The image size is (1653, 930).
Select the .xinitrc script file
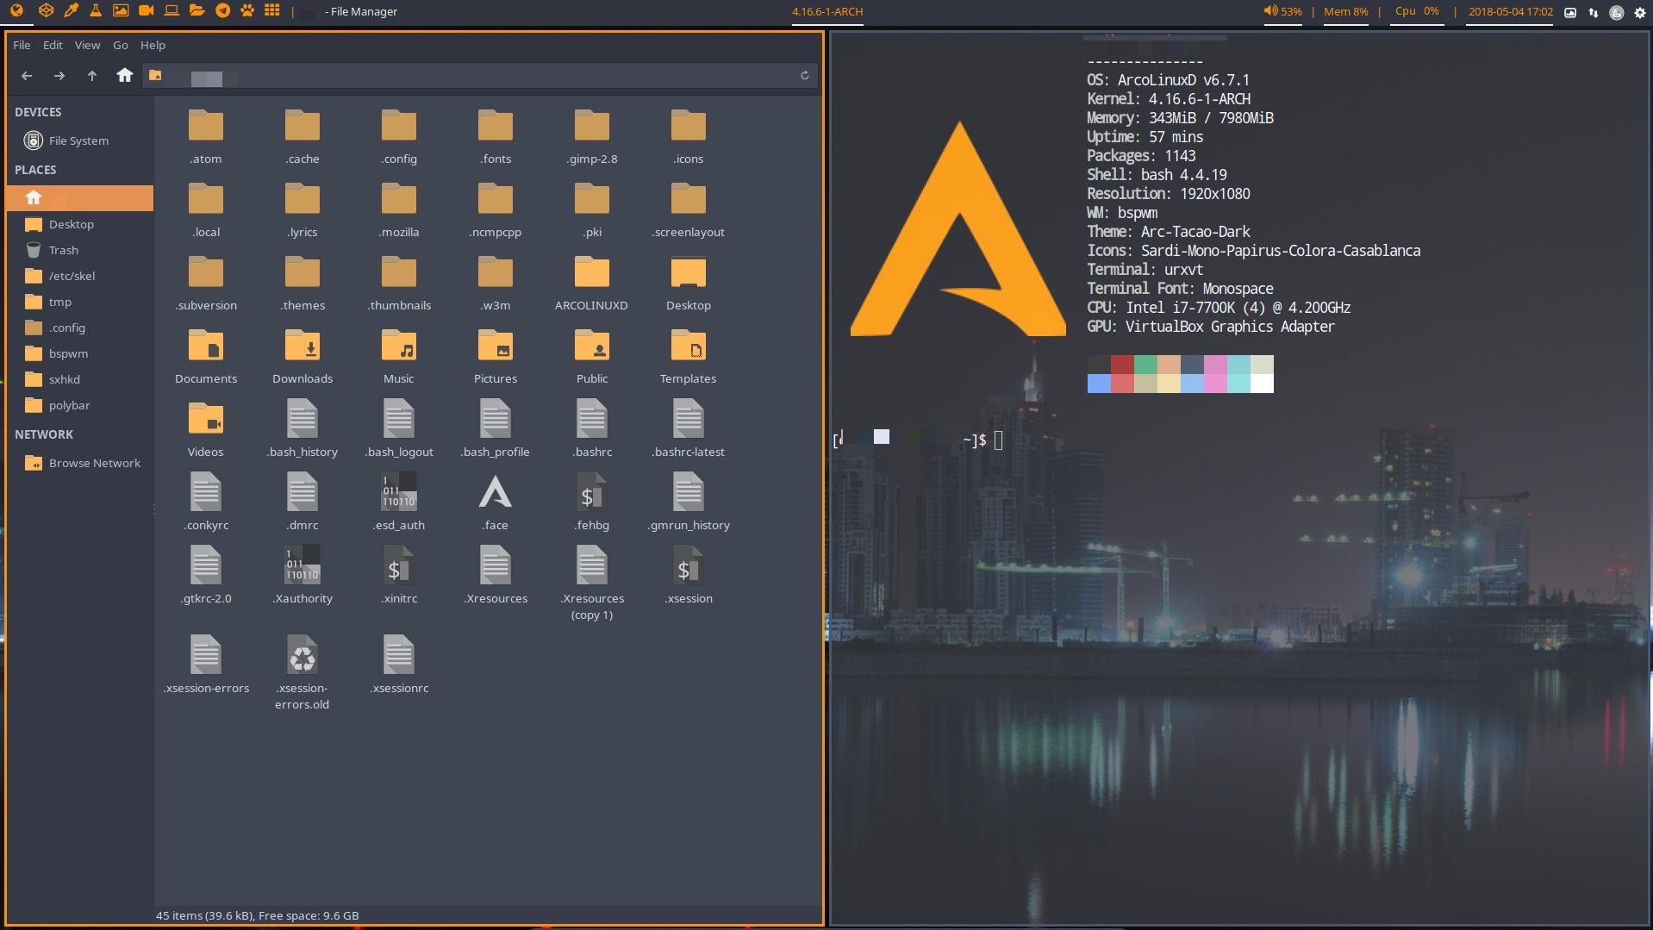pos(399,577)
